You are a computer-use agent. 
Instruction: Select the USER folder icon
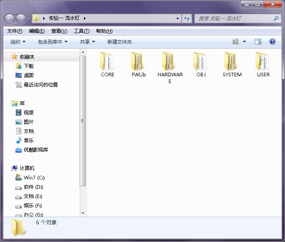262,61
